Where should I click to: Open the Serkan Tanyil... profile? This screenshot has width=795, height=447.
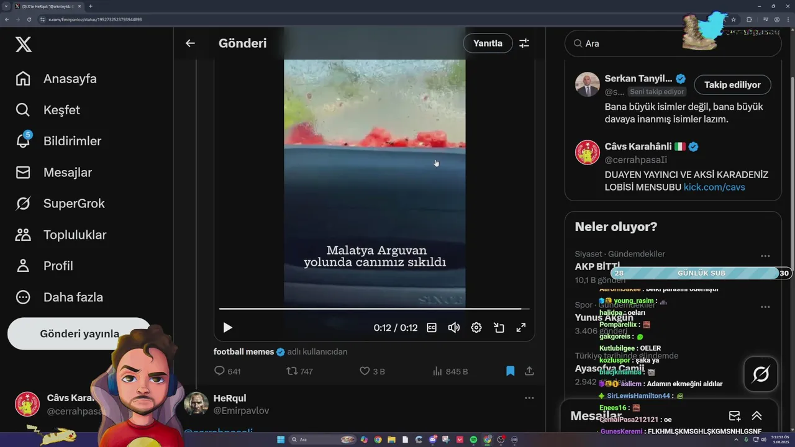click(638, 79)
